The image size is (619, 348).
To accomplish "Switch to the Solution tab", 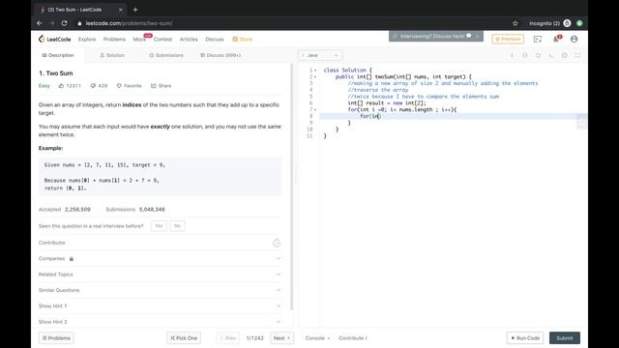I will [x=112, y=55].
